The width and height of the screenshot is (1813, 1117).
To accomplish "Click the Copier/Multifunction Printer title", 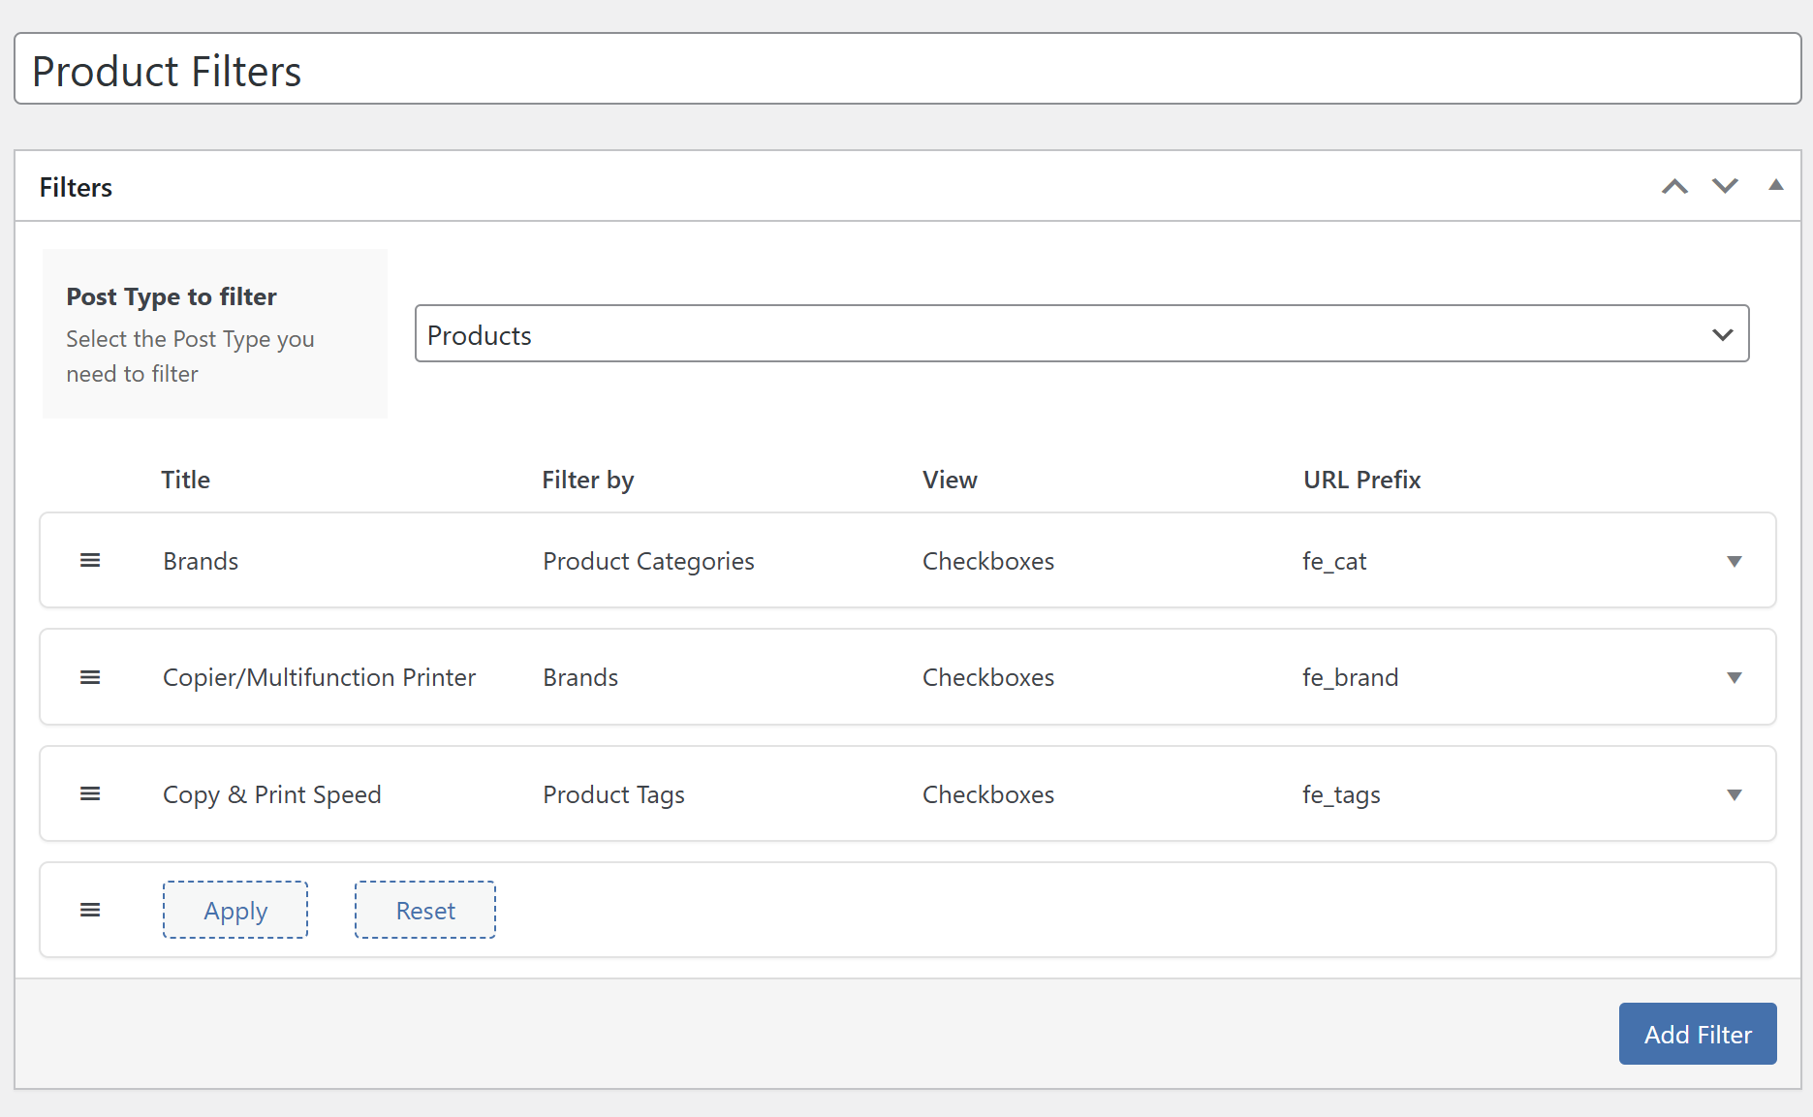I will tap(319, 677).
